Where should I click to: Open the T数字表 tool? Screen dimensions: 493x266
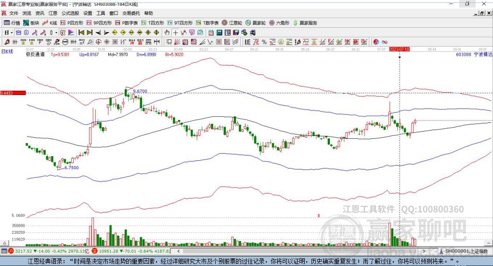coord(207,23)
